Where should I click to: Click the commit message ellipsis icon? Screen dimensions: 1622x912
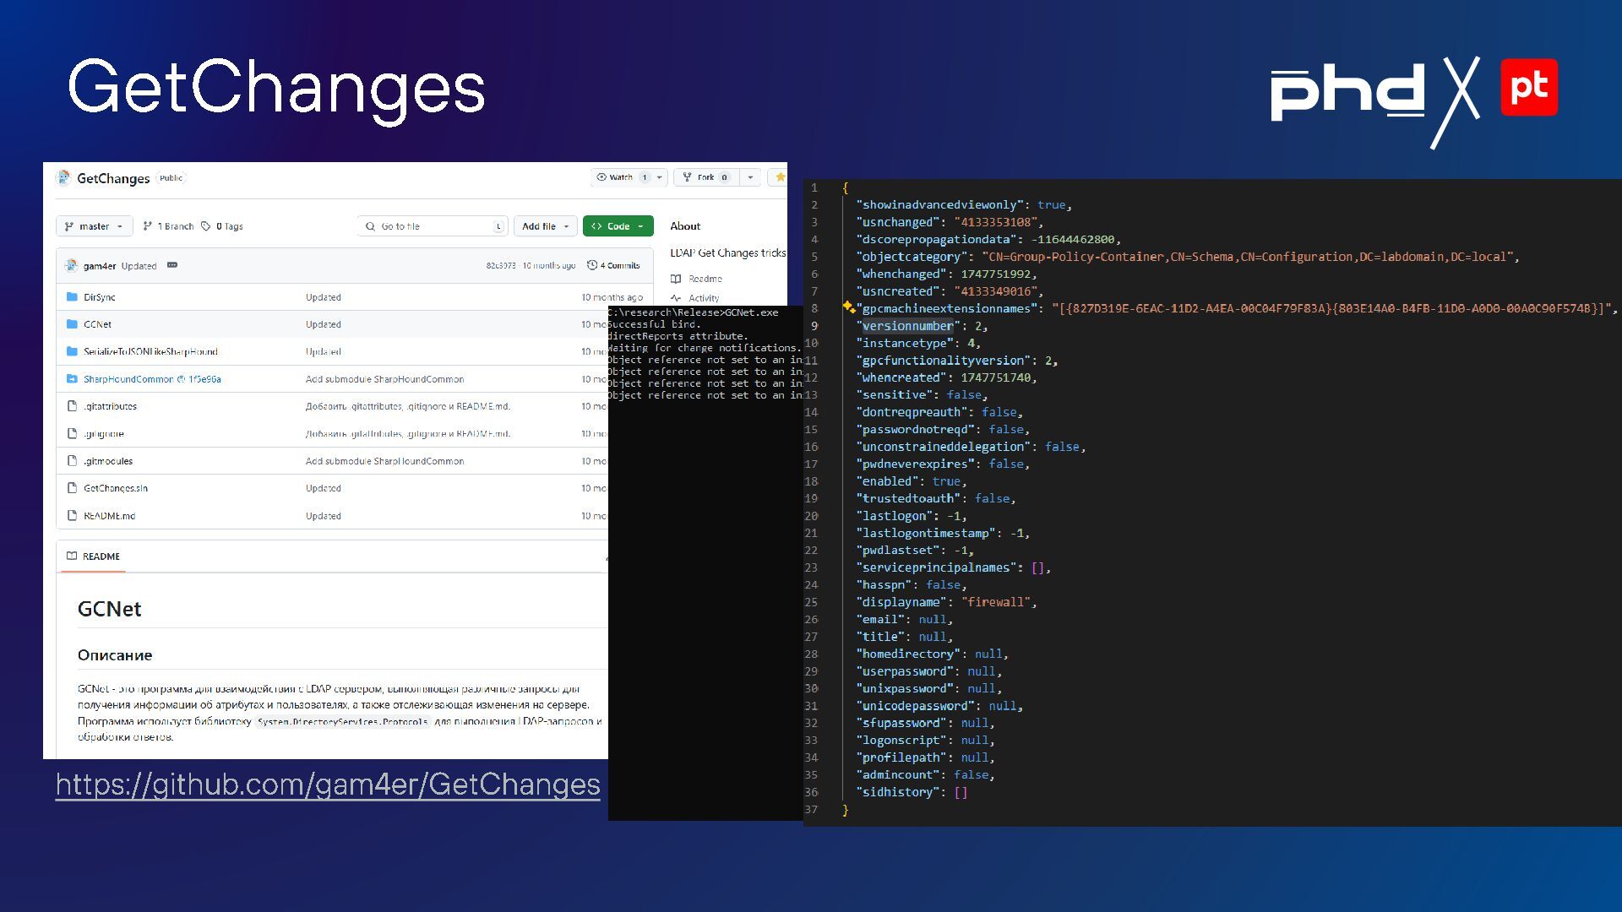coord(172,265)
